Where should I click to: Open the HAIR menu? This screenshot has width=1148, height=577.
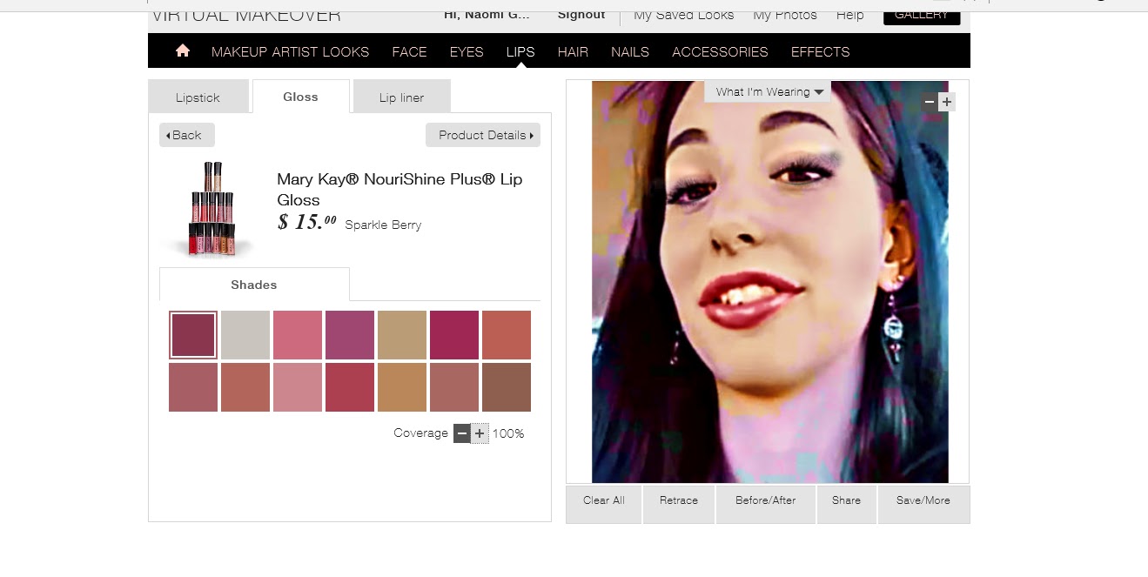click(573, 52)
